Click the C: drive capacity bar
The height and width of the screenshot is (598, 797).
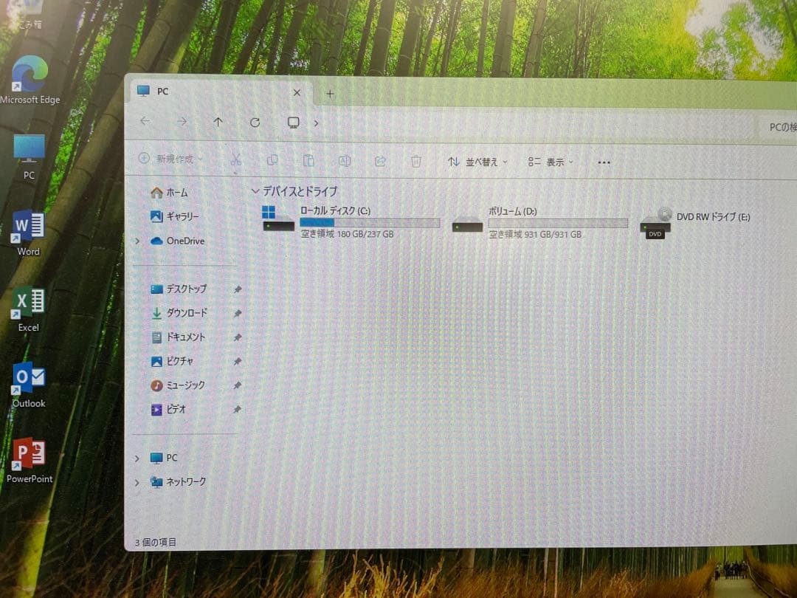[370, 222]
